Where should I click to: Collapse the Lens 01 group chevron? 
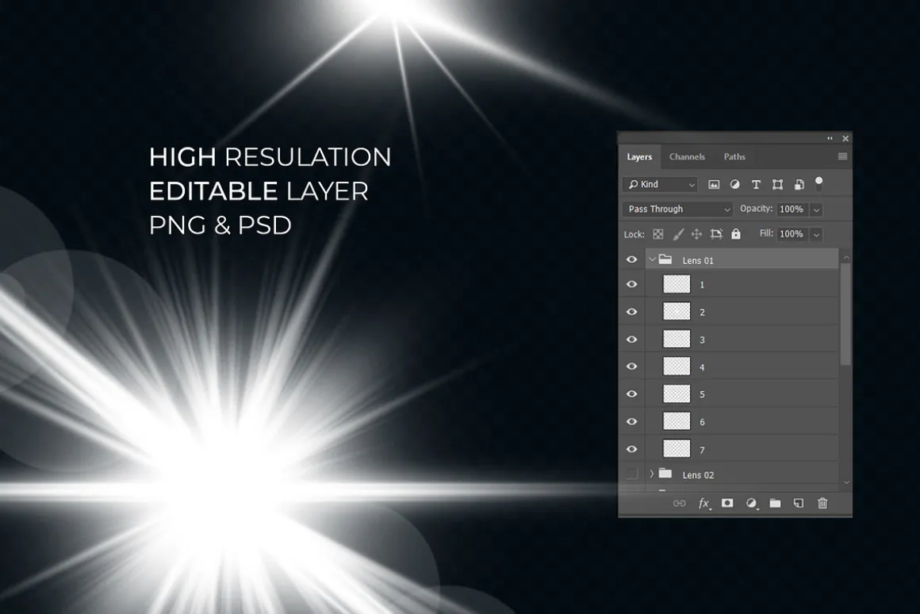(x=652, y=259)
